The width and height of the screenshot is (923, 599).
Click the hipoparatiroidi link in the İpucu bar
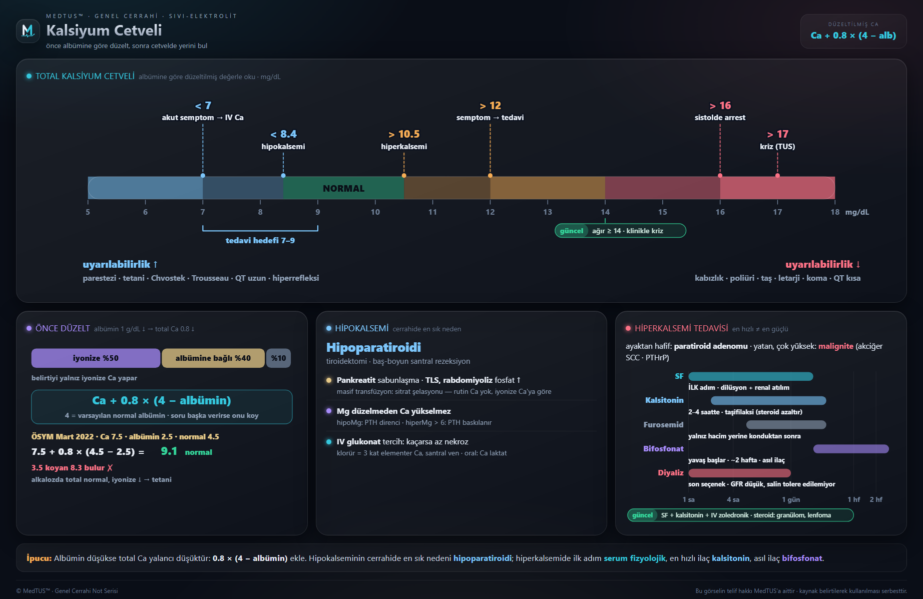483,558
